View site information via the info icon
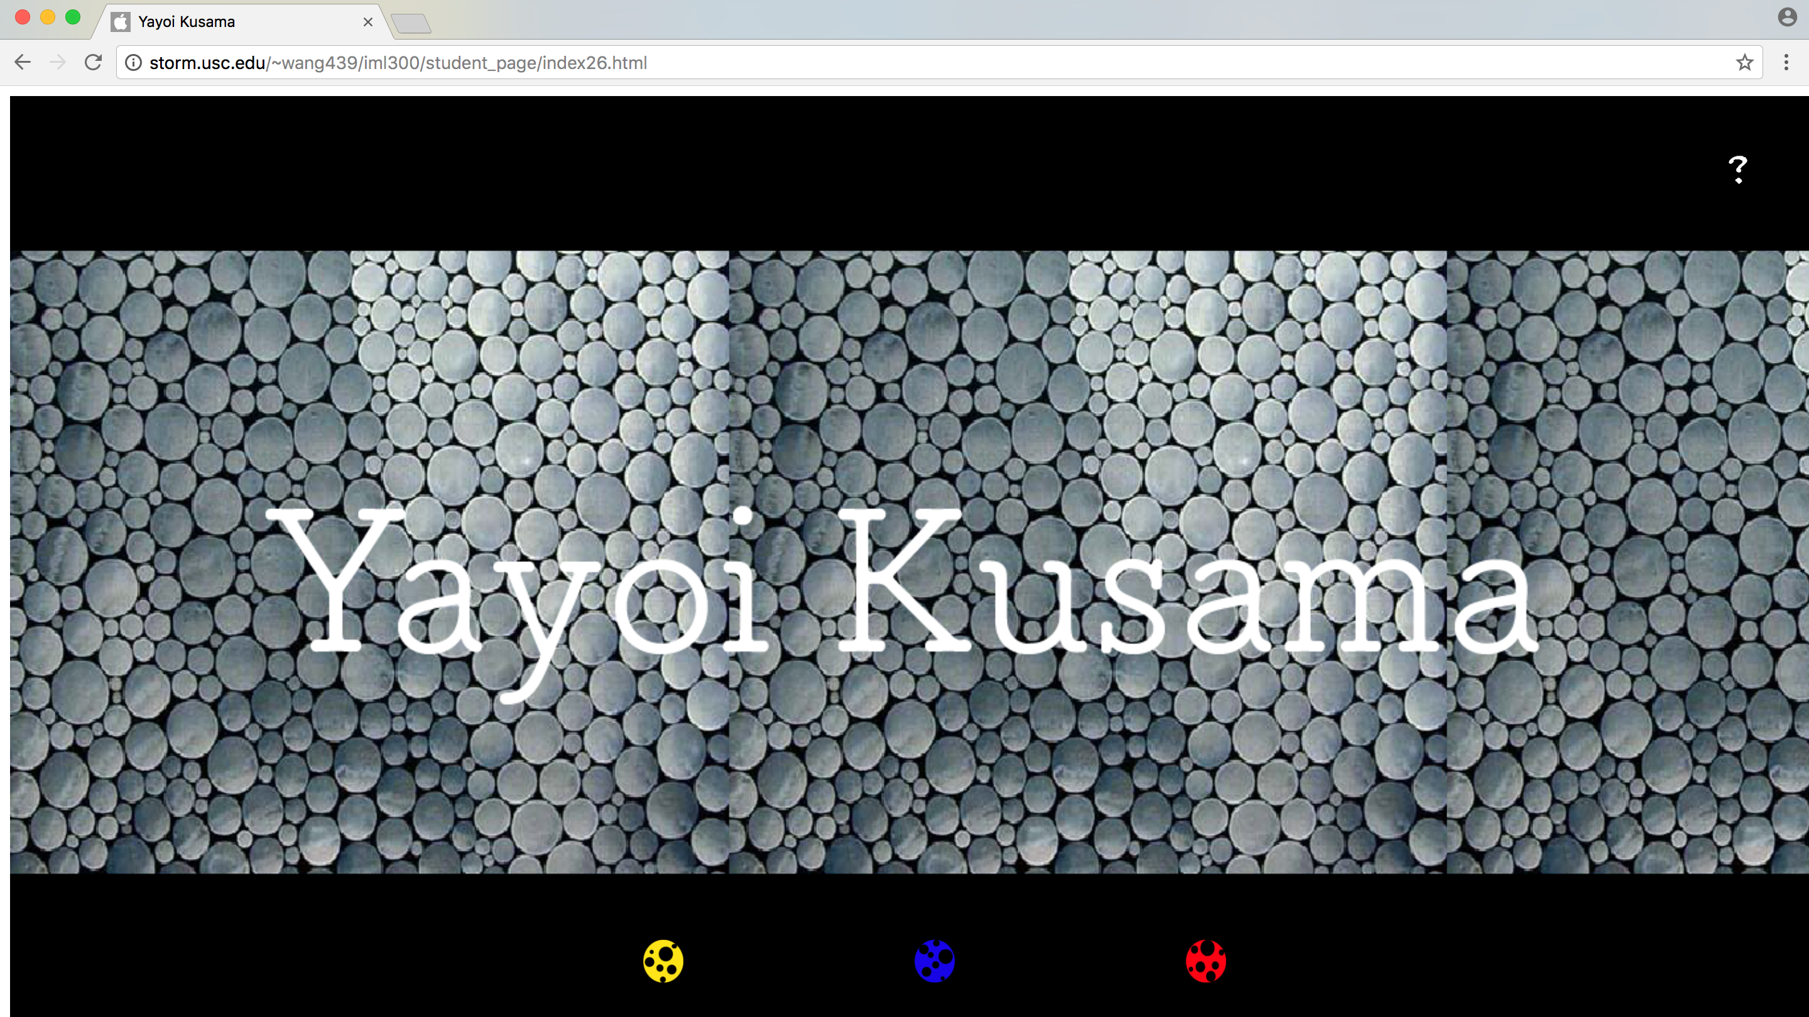 click(133, 63)
